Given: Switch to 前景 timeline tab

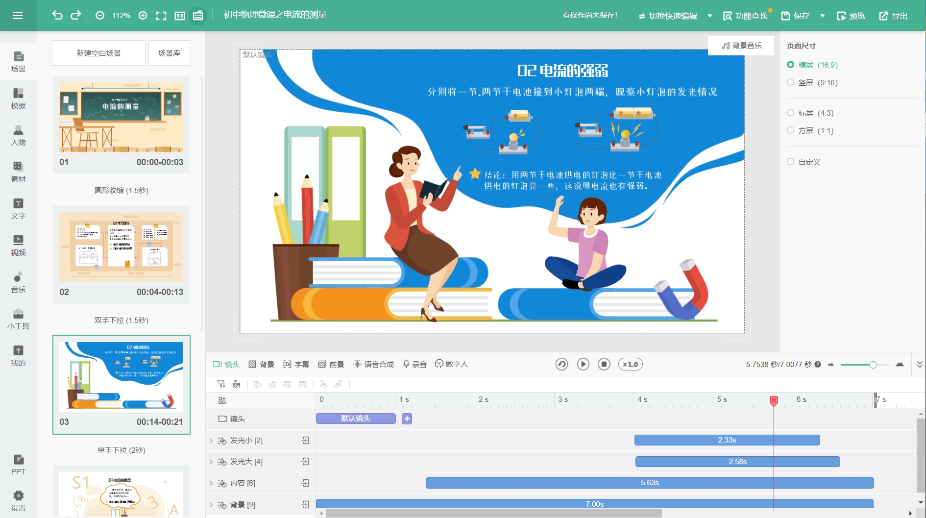Looking at the screenshot, I should tap(331, 364).
